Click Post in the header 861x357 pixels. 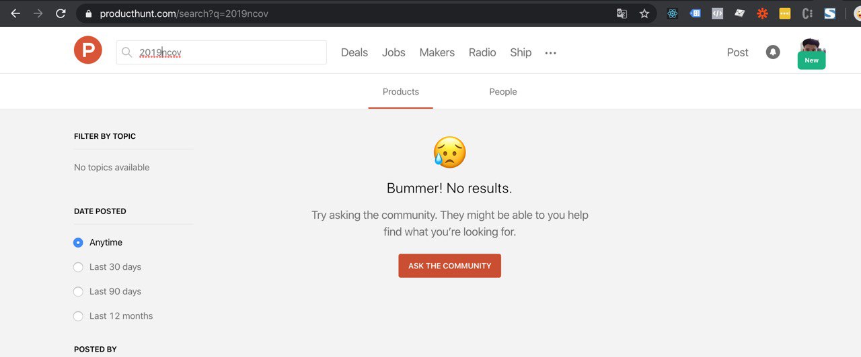click(x=737, y=52)
